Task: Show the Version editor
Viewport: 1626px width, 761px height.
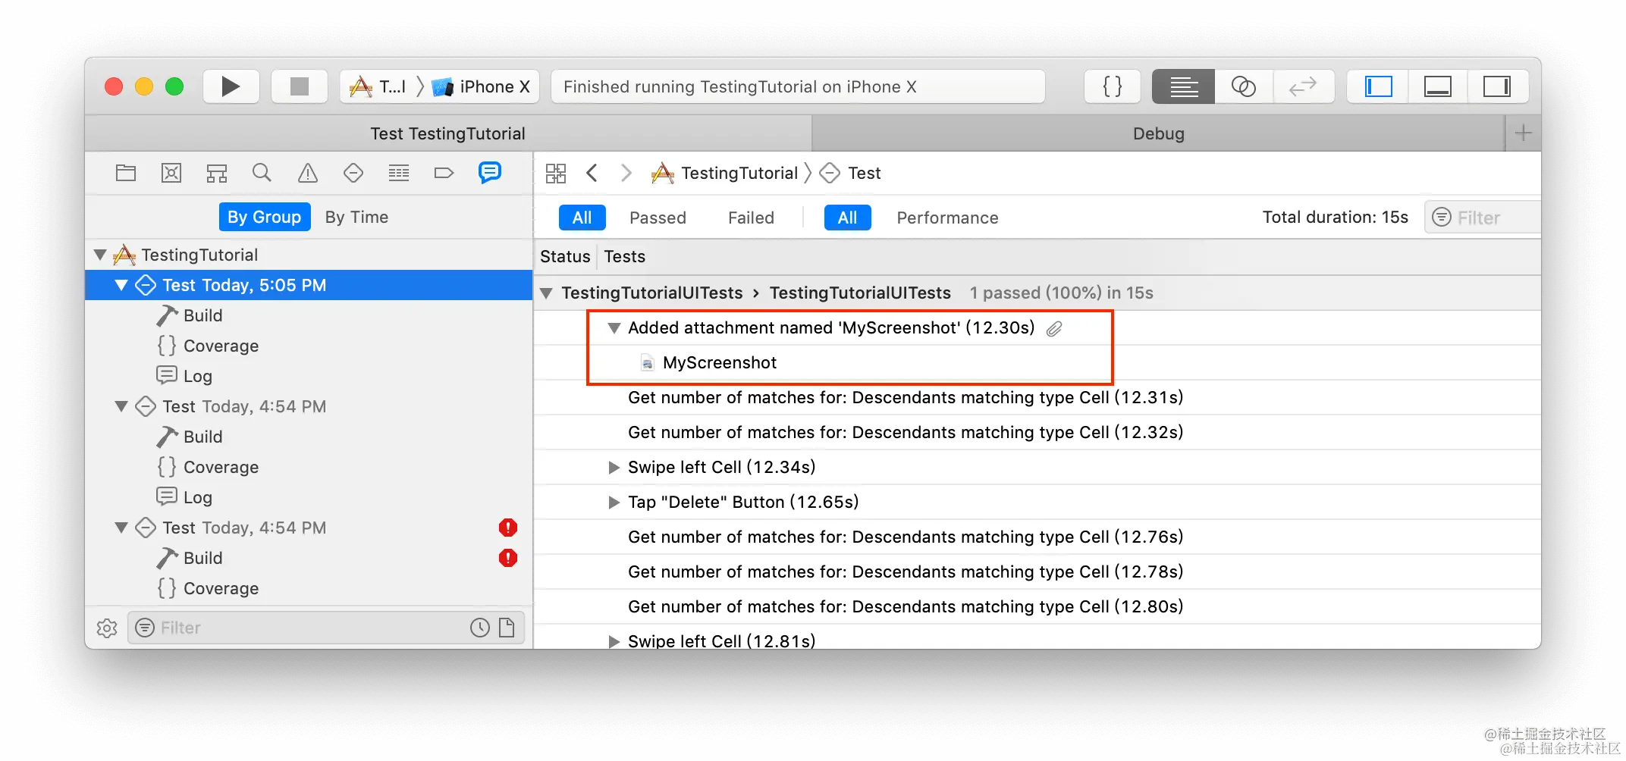Action: tap(1303, 86)
